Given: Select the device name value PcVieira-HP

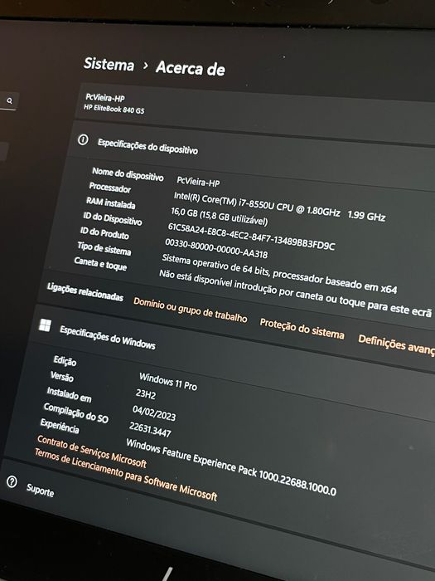Looking at the screenshot, I should point(198,182).
